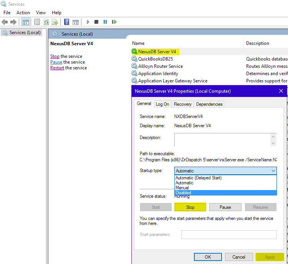Collapse the Startup type dropdown arrow
Screen dimensions: 288x264
273,171
